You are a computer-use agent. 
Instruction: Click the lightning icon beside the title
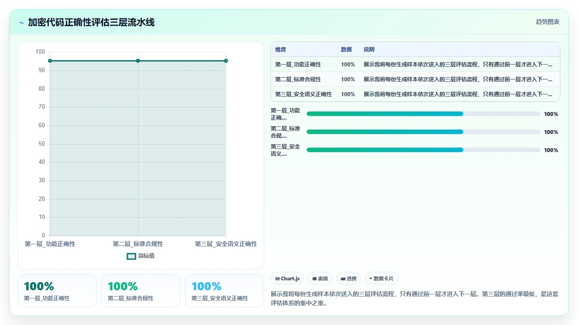click(x=22, y=23)
